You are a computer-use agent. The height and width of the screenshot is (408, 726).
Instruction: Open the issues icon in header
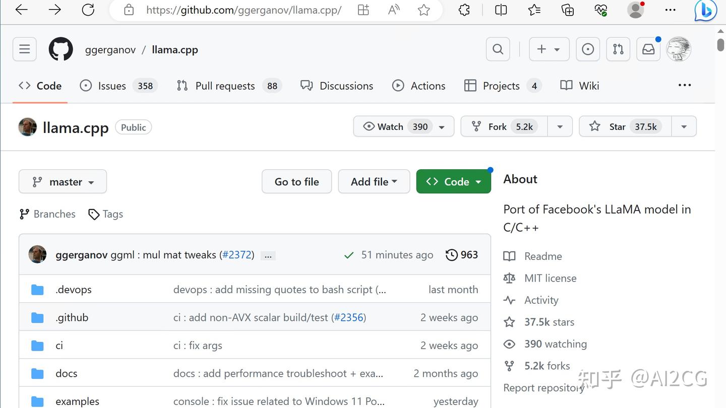(x=587, y=49)
